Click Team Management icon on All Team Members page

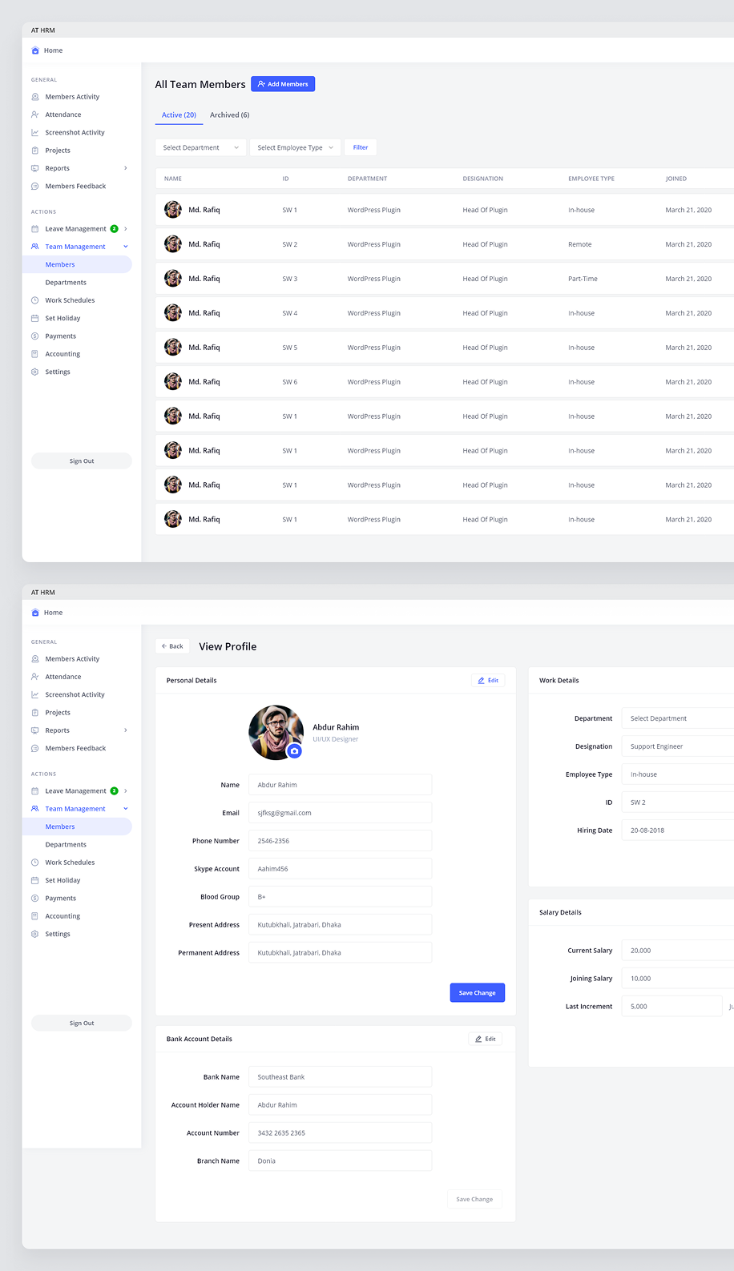point(34,247)
